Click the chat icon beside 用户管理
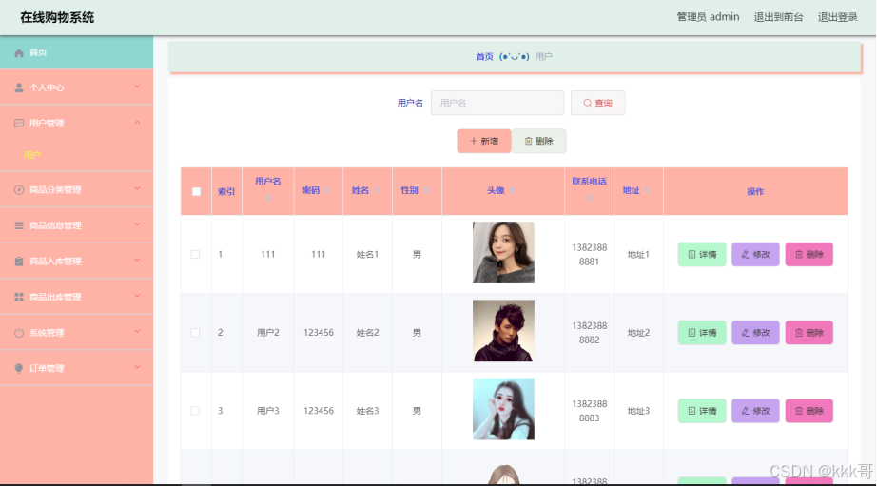Screen dimensions: 877x486 19,123
